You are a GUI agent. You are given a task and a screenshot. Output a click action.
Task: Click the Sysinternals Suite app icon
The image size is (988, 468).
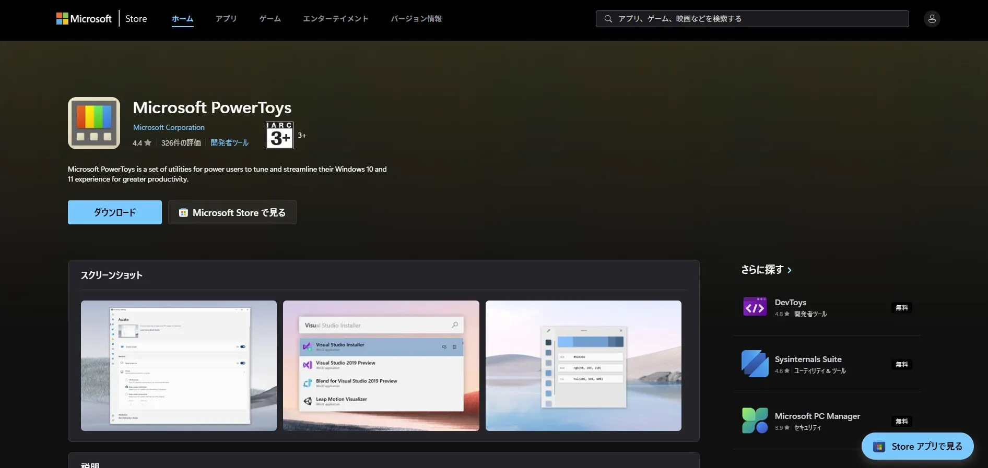click(x=755, y=364)
